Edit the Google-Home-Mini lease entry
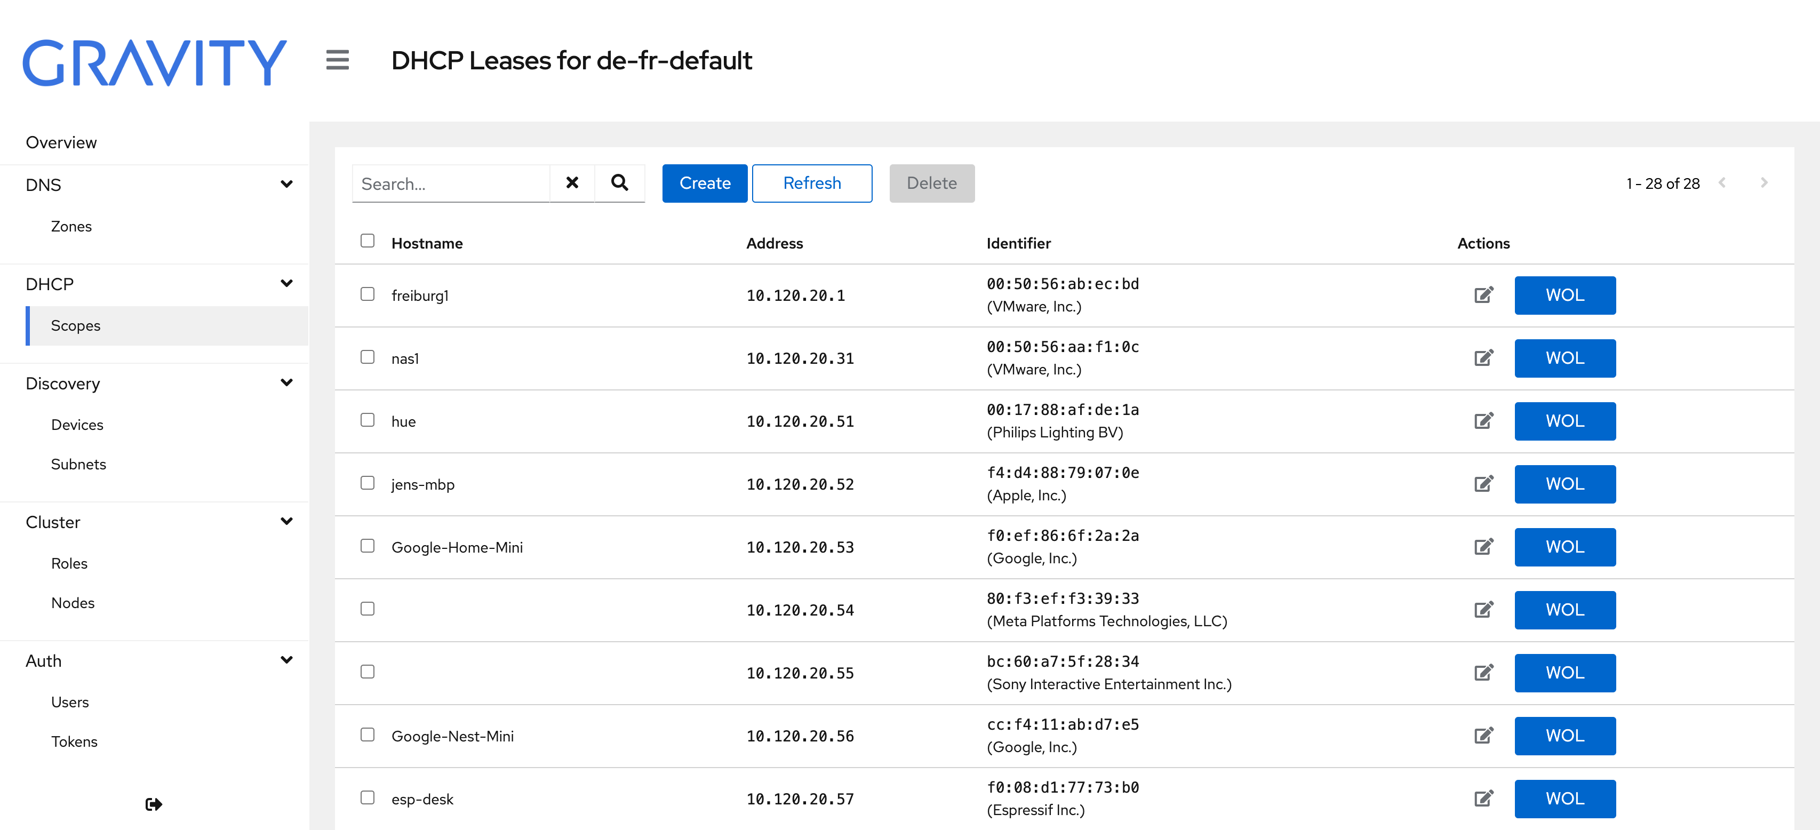This screenshot has height=830, width=1820. [x=1483, y=547]
